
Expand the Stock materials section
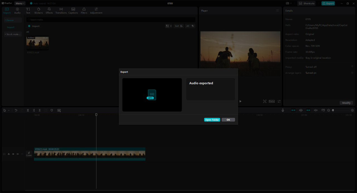(13, 34)
